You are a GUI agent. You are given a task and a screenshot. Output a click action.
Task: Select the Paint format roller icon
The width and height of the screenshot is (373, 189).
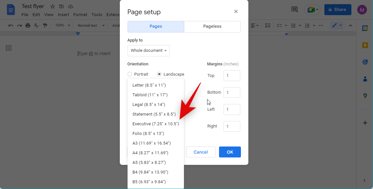[x=45, y=25]
